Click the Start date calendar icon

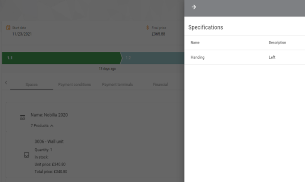point(8,28)
